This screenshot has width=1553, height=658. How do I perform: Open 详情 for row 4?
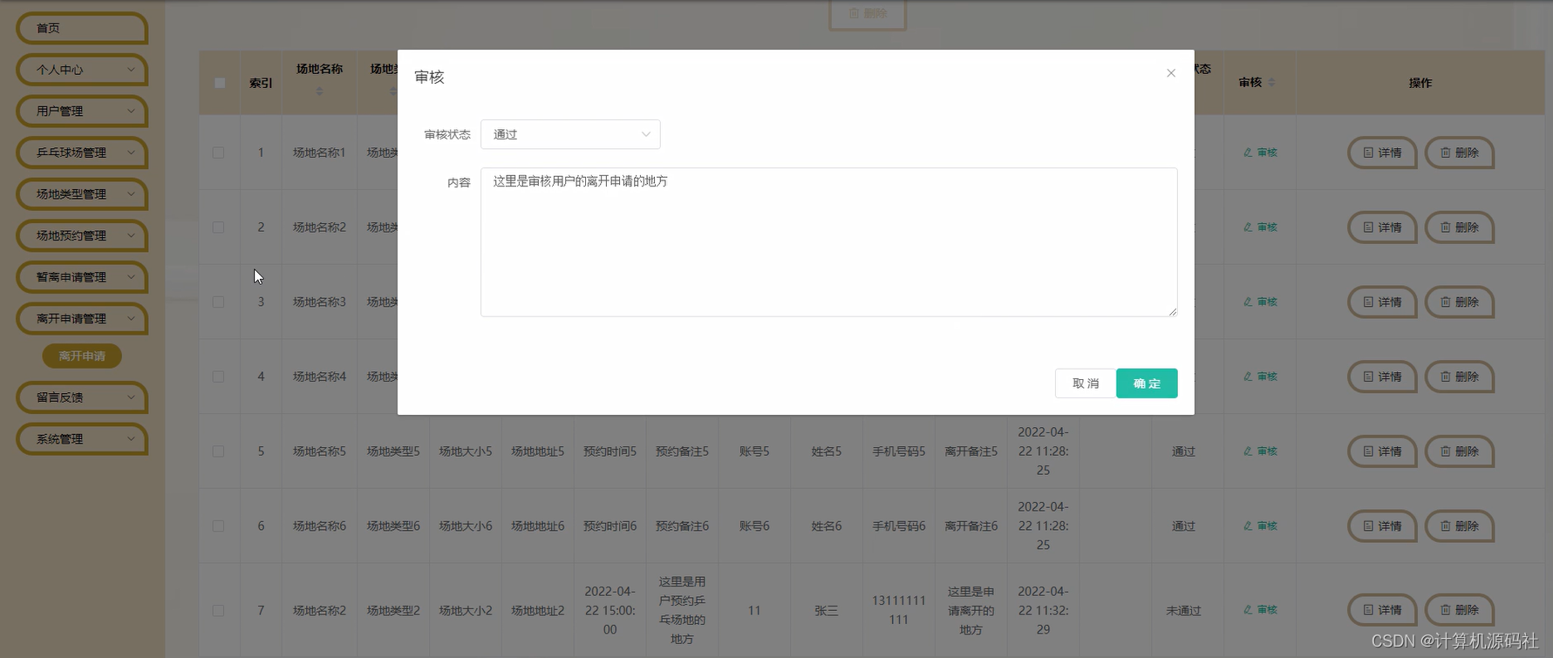point(1382,376)
